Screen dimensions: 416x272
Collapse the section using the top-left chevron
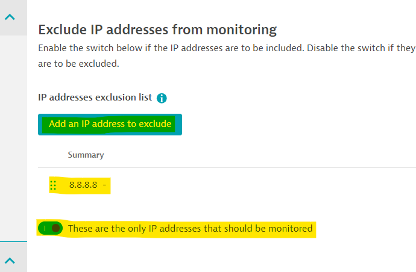[10, 17]
